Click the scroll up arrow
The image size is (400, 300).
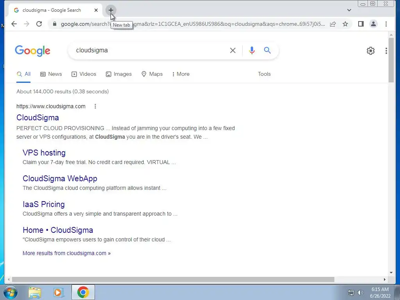391,35
